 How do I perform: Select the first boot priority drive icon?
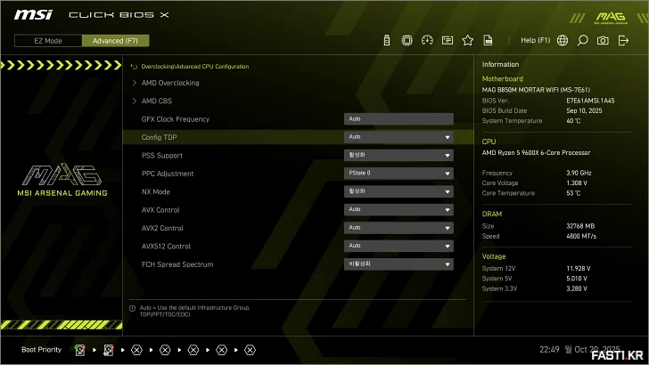click(80, 350)
